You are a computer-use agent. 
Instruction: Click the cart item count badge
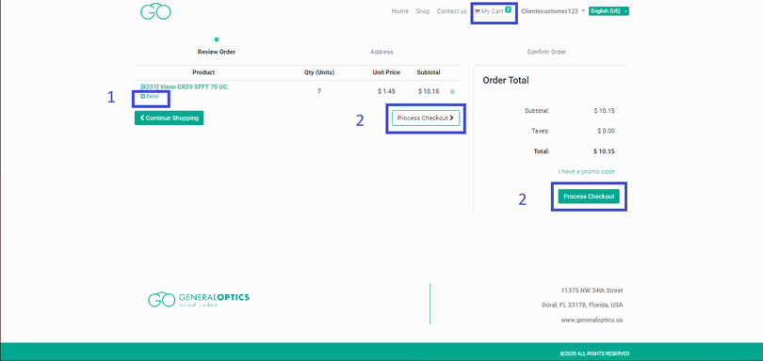[508, 9]
